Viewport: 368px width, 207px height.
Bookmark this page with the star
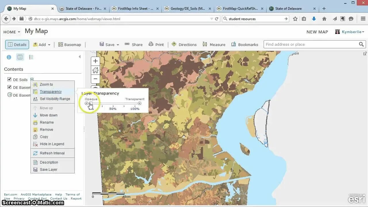pos(295,19)
